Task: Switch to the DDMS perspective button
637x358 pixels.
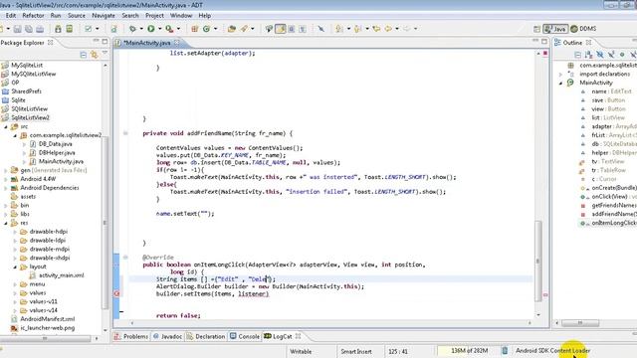Action: coord(583,29)
